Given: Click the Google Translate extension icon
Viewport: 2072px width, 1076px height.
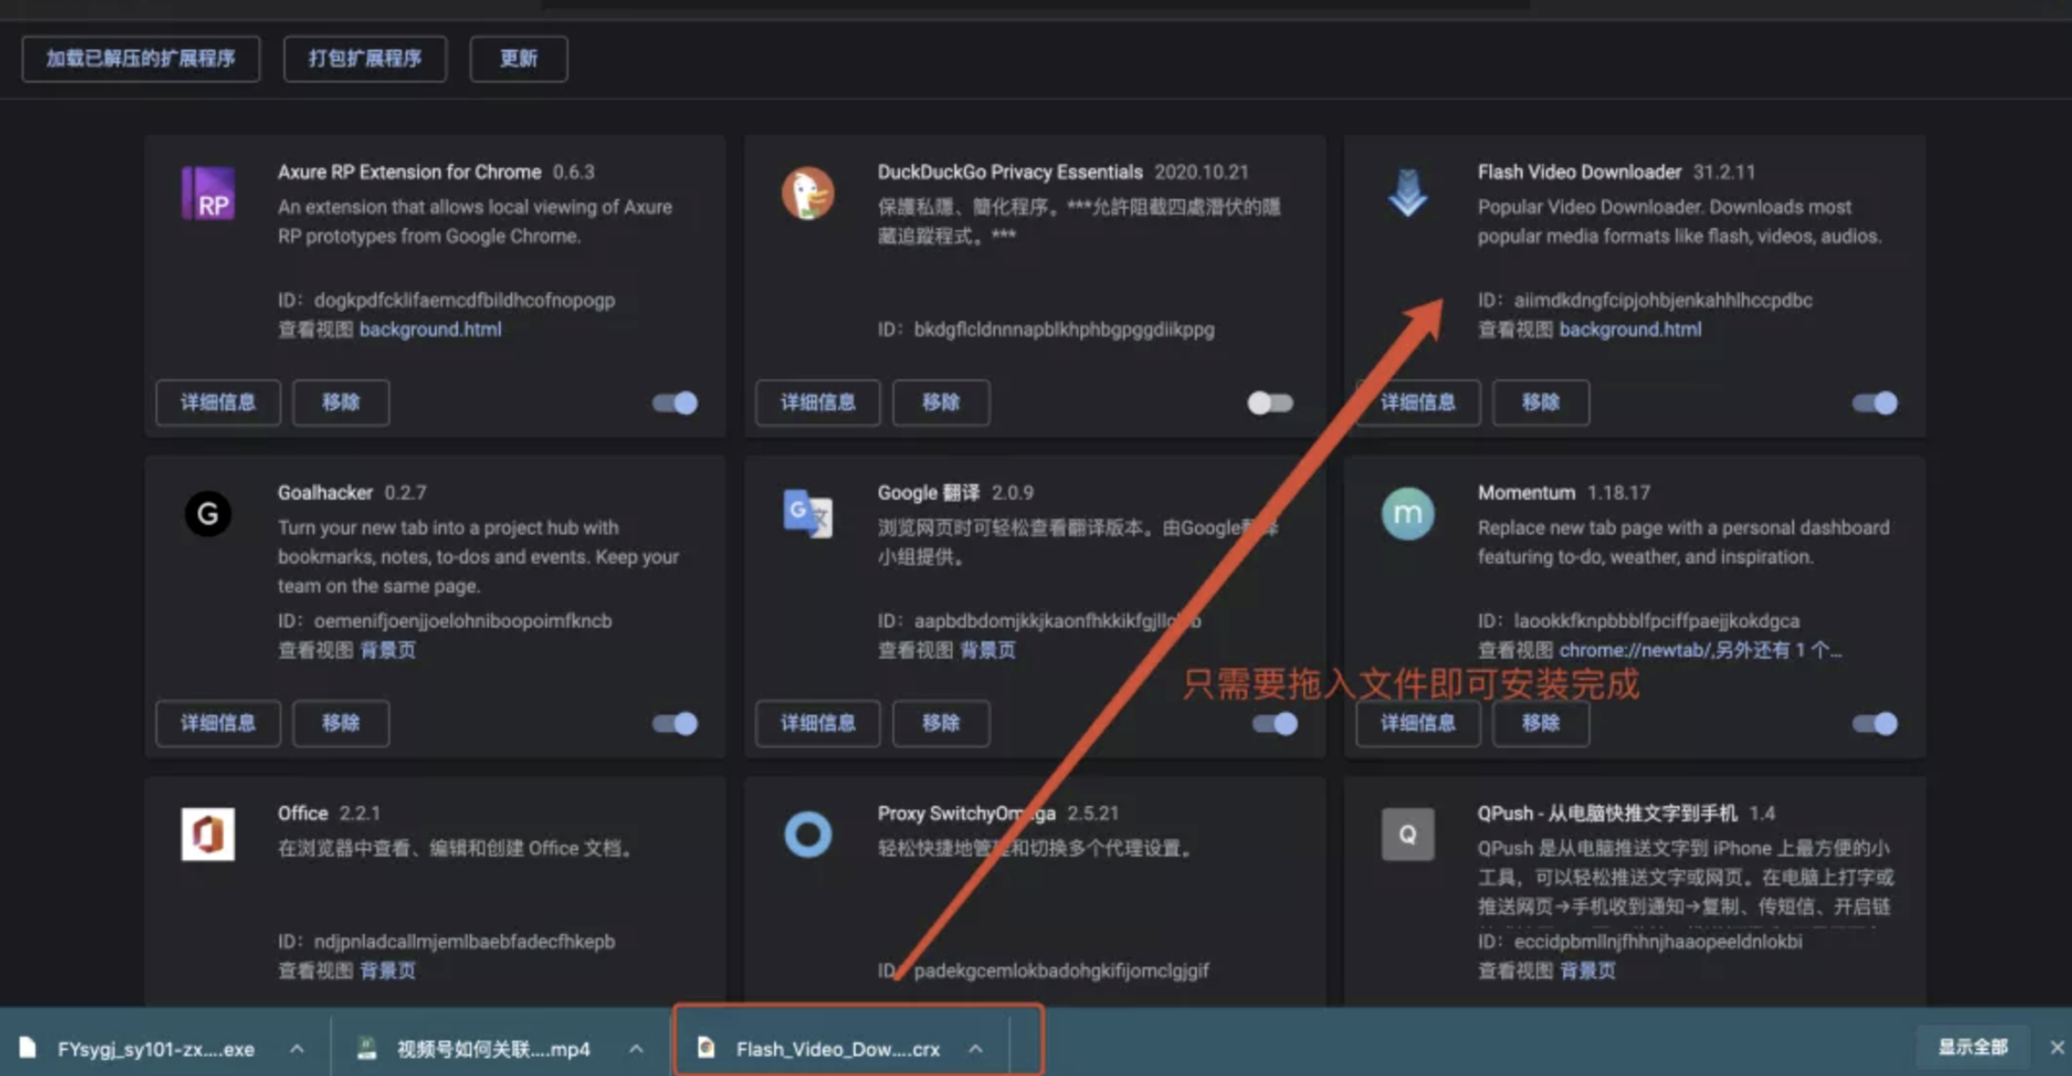Looking at the screenshot, I should pyautogui.click(x=807, y=513).
